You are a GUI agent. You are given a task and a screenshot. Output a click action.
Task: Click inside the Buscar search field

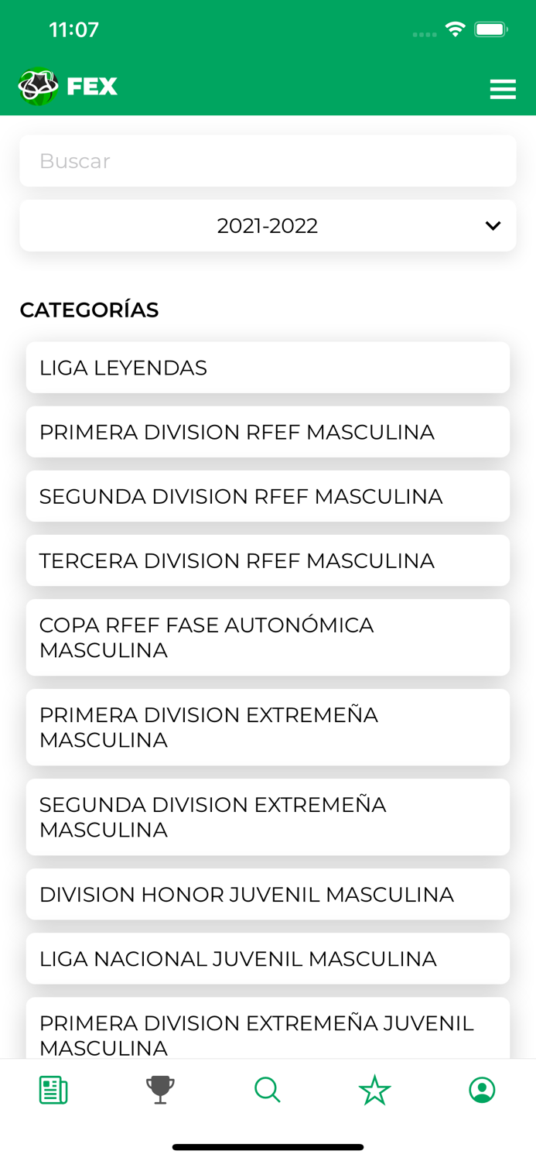point(268,160)
